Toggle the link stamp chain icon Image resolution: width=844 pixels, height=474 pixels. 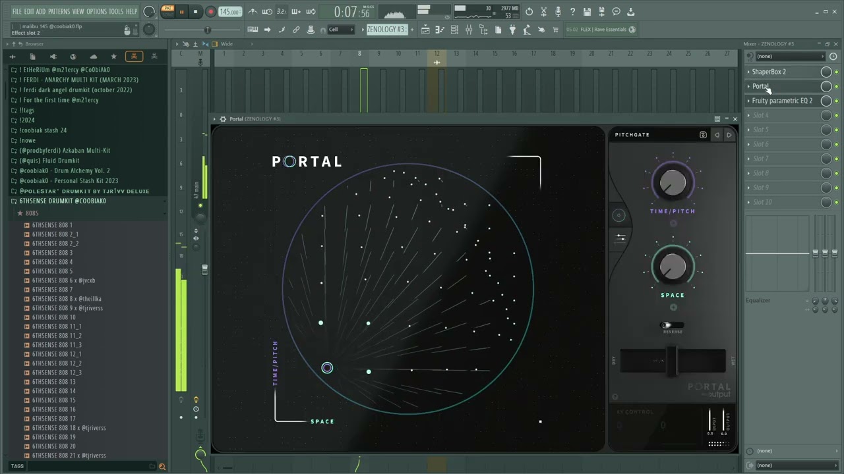pyautogui.click(x=296, y=30)
